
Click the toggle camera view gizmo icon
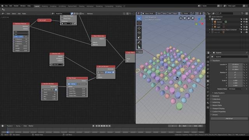pyautogui.click(x=185, y=18)
